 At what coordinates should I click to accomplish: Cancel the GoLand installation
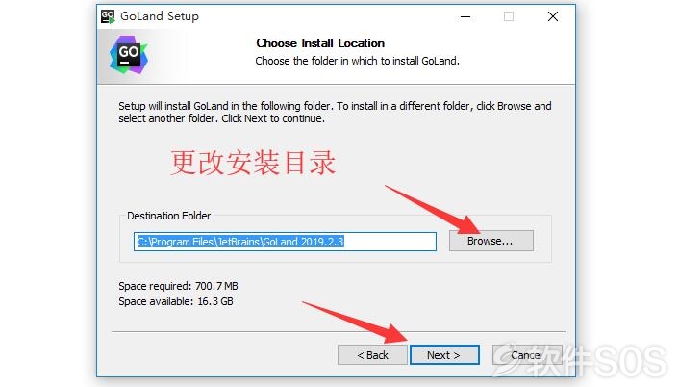pyautogui.click(x=527, y=355)
